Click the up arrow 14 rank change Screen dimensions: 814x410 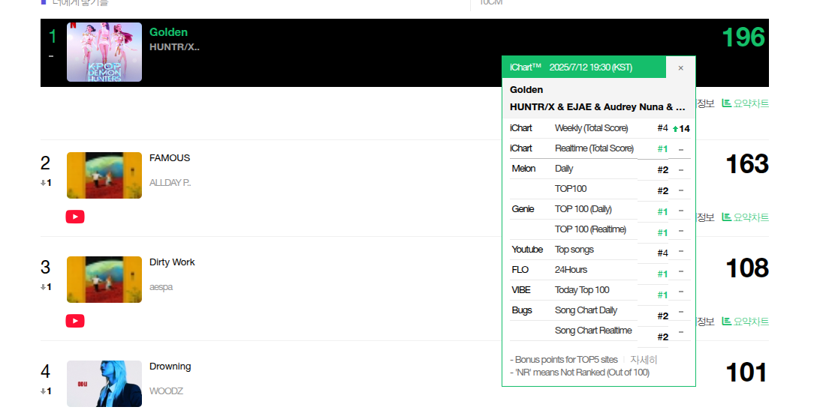pyautogui.click(x=681, y=128)
